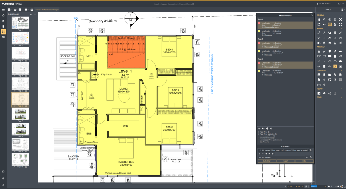
Task: Click the Save document icon
Action: (x=21, y=10)
